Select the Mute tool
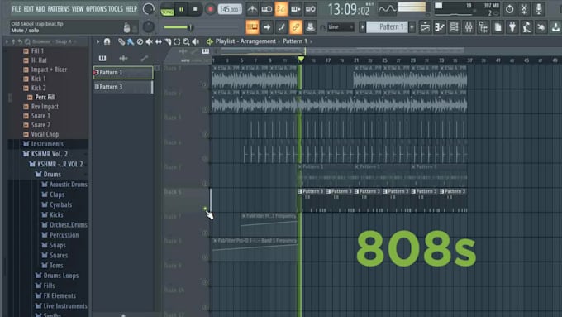Image resolution: width=562 pixels, height=317 pixels. point(149,42)
